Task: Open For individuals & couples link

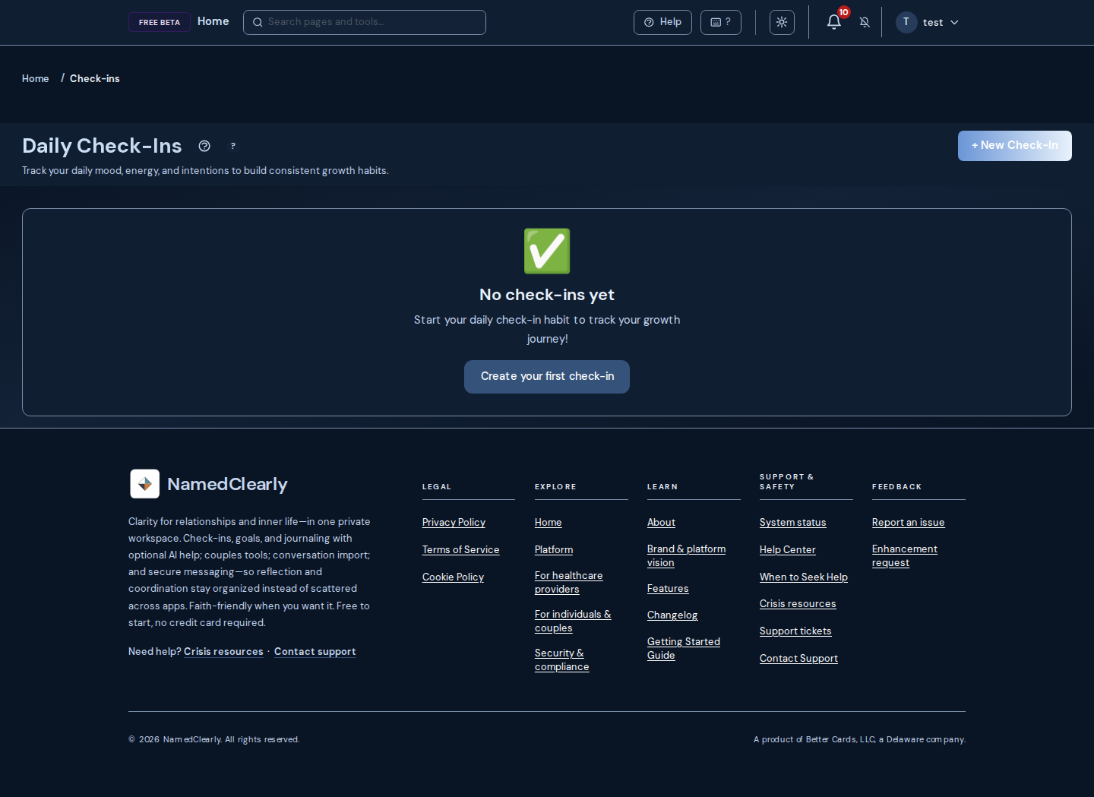Action: (573, 621)
